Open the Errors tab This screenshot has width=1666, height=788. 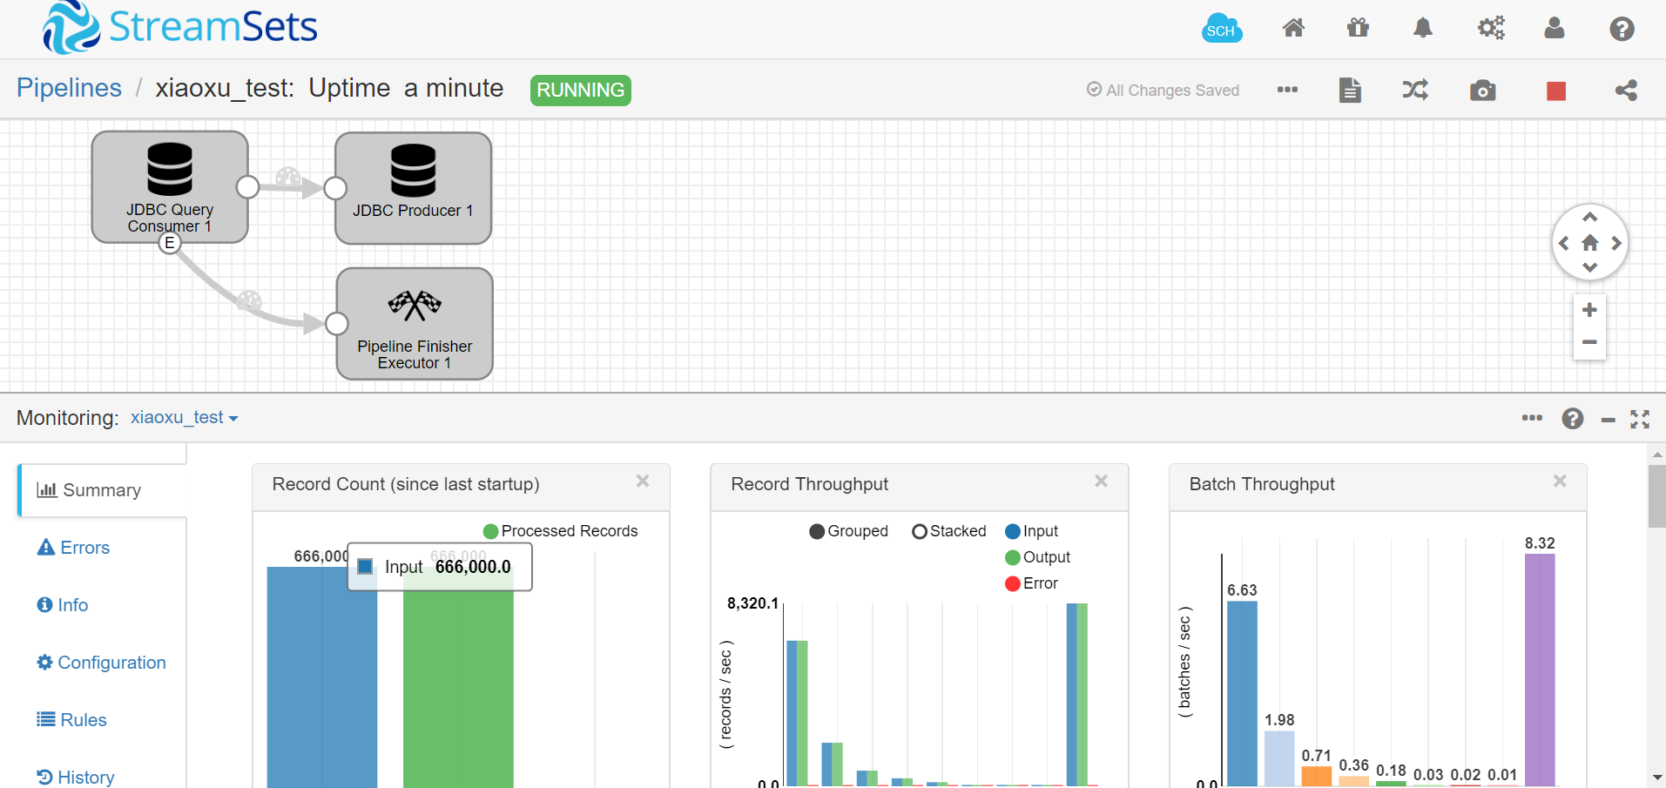(x=73, y=548)
